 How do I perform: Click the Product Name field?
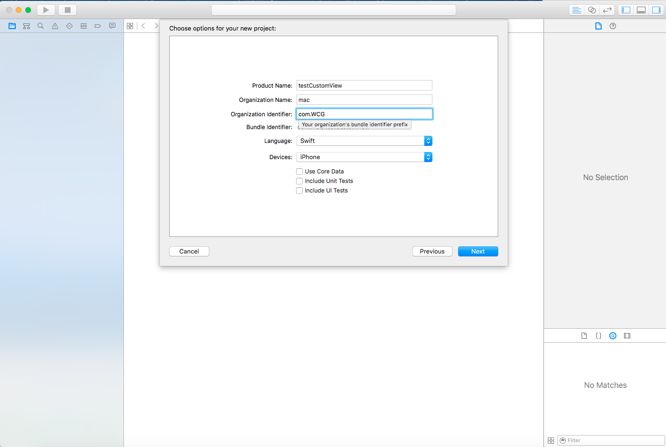click(364, 85)
